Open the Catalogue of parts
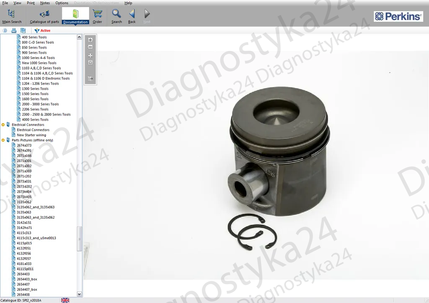Viewport: 429px width, 303px height. pos(44,16)
